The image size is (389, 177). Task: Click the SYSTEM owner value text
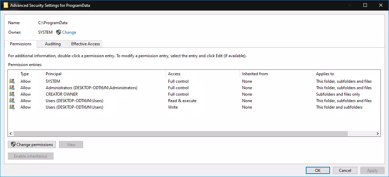click(x=45, y=32)
